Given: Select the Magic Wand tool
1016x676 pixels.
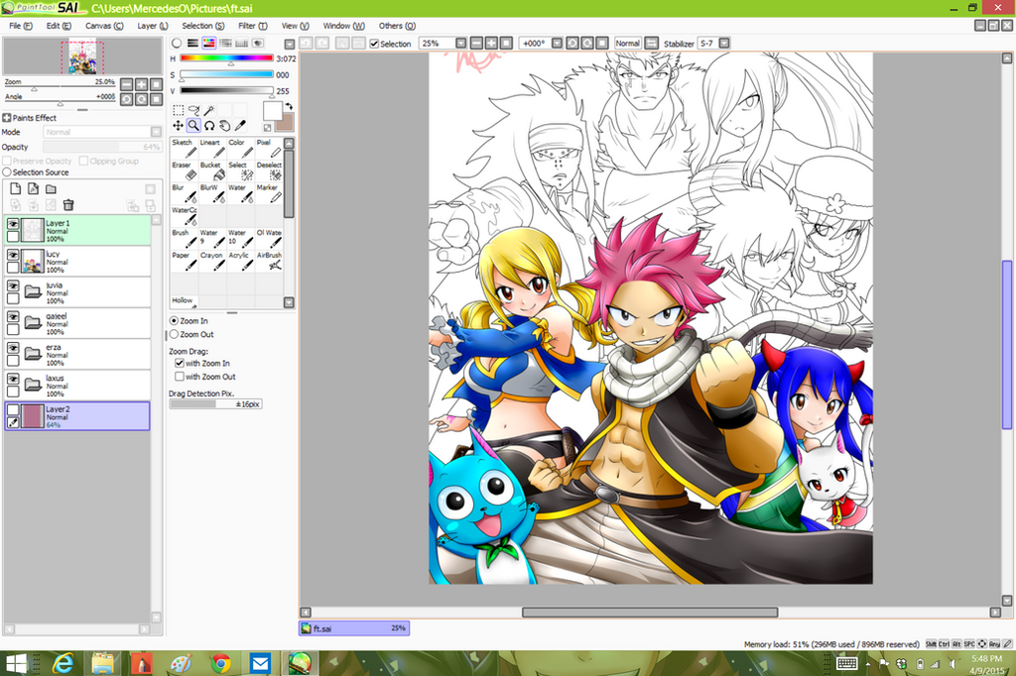Looking at the screenshot, I should pos(209,111).
